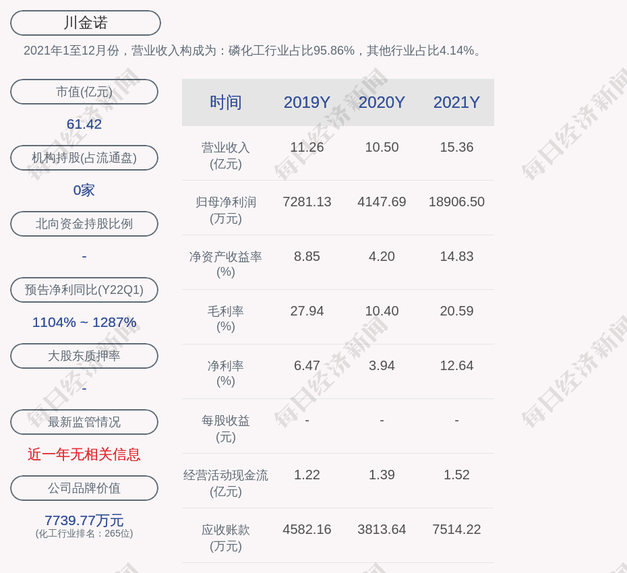Select the 2020Y column header
Viewport: 627px width, 573px height.
point(382,102)
